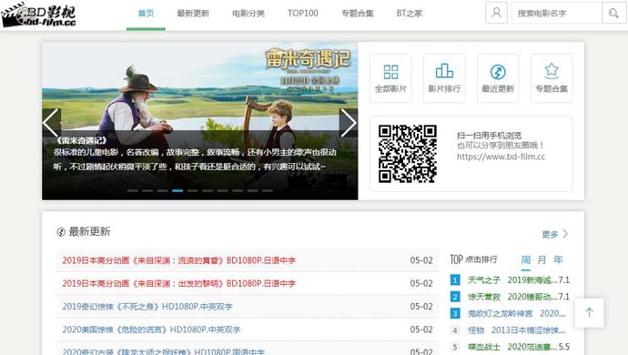628x355 pixels.
Task: Switch ranking to the 年 tab
Action: (x=558, y=259)
